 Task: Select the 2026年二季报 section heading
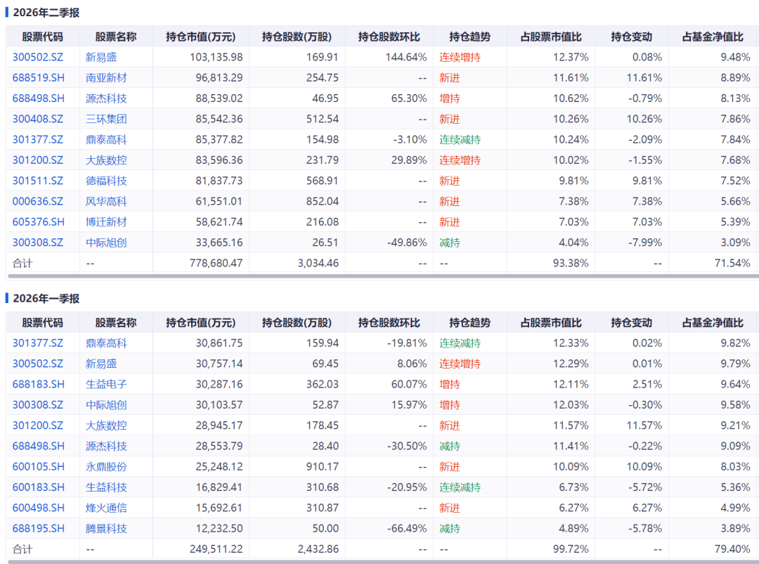pyautogui.click(x=46, y=13)
